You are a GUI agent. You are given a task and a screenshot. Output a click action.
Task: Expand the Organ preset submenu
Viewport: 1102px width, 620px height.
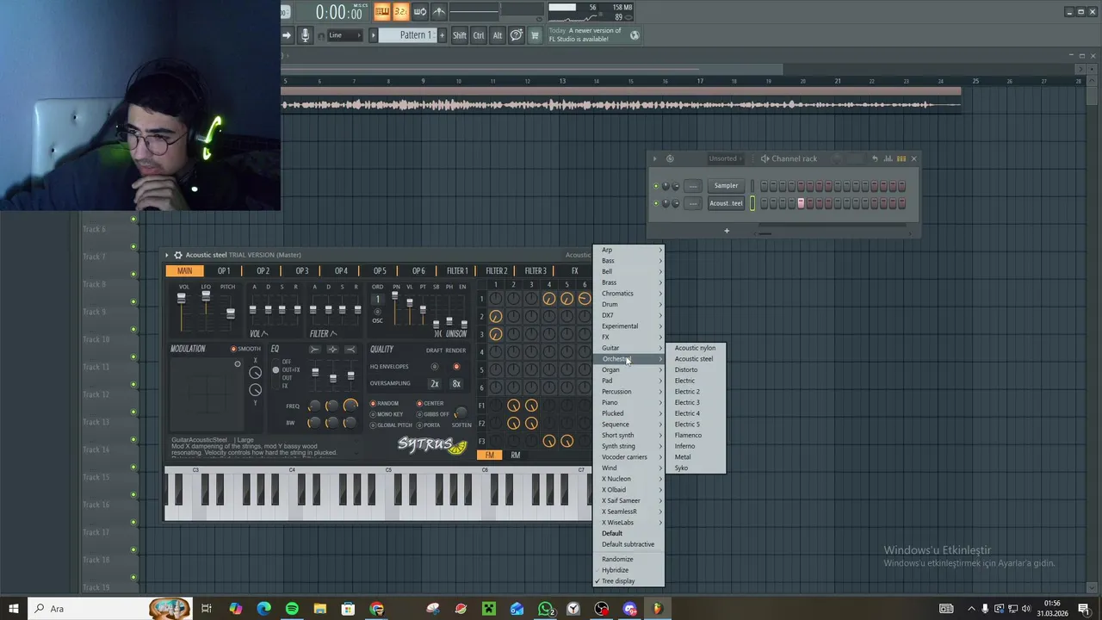[x=629, y=369]
